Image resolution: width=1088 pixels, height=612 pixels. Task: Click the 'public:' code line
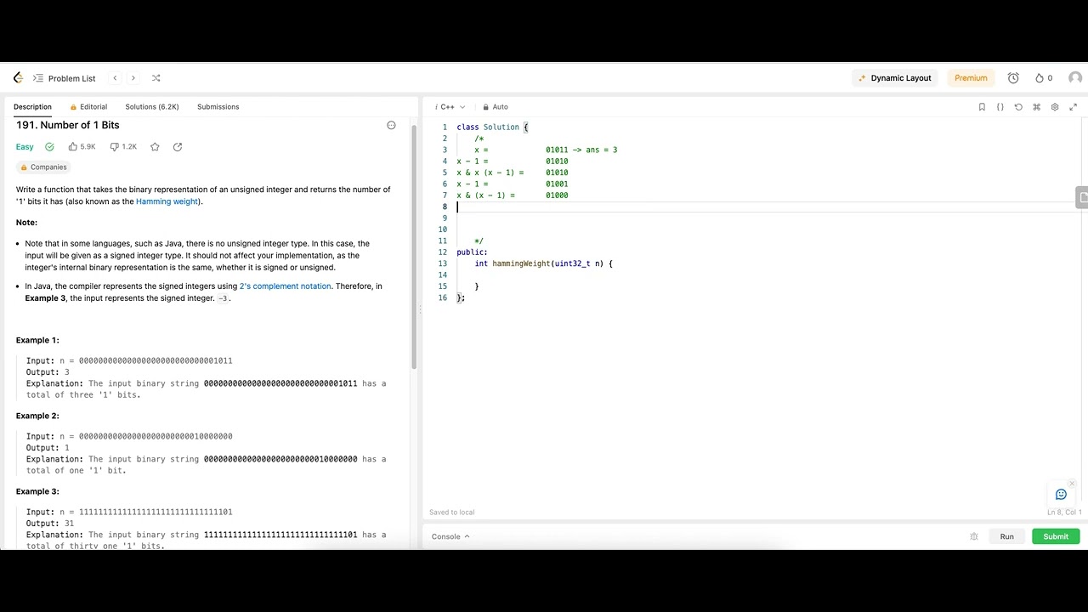click(x=472, y=252)
